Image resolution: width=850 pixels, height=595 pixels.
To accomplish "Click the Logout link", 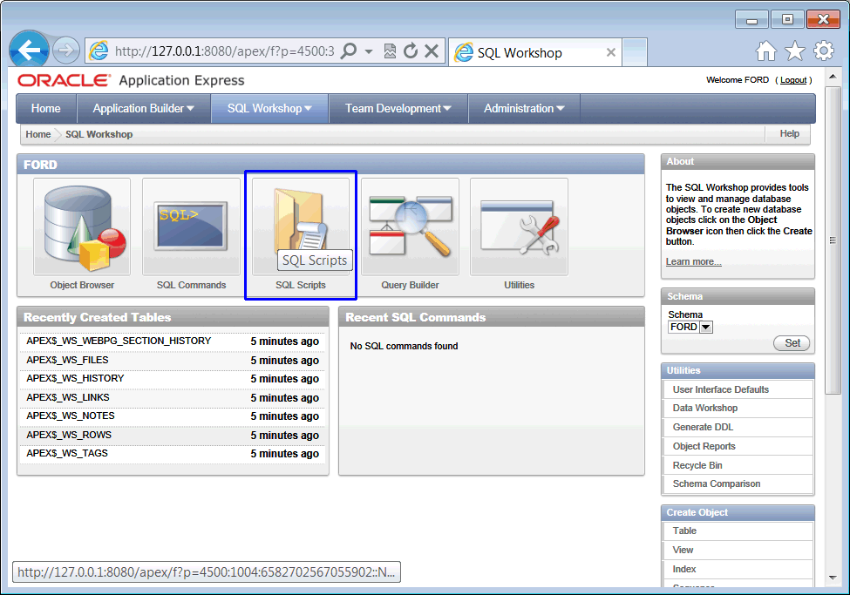I will coord(793,80).
